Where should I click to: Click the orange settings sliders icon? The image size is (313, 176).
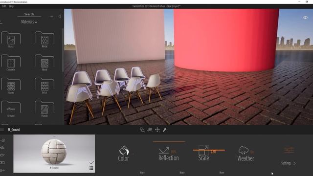289,150
